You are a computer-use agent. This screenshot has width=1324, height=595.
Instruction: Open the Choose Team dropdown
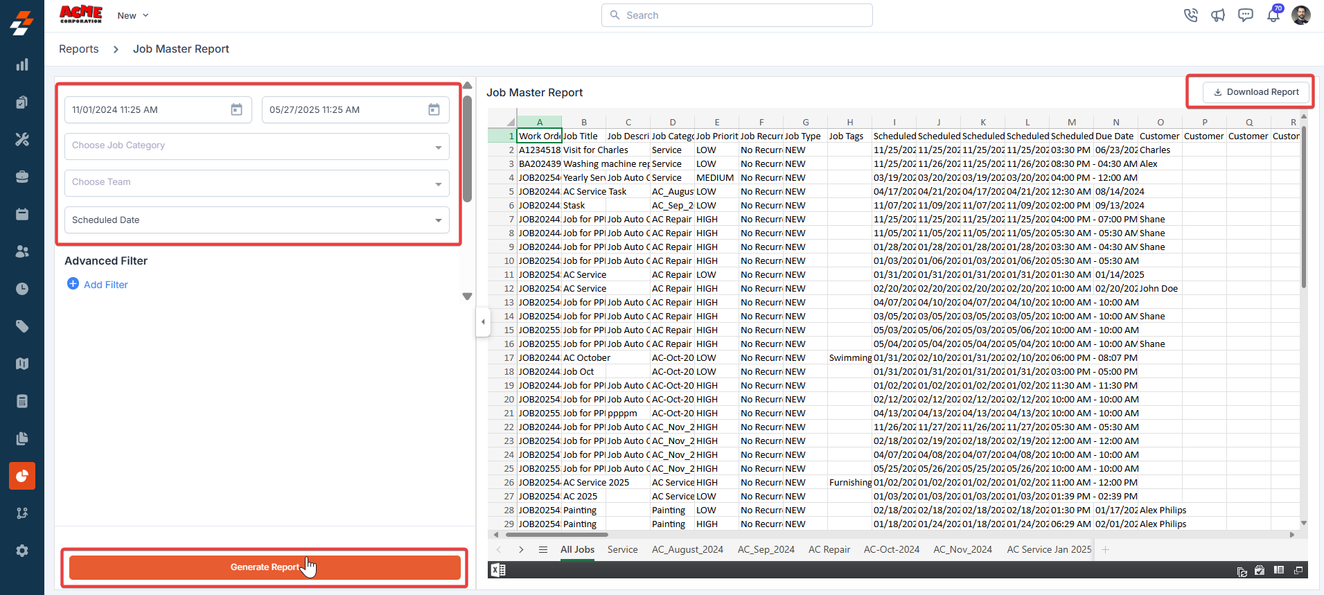[257, 183]
